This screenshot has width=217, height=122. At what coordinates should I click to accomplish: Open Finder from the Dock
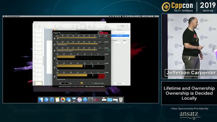point(41,100)
